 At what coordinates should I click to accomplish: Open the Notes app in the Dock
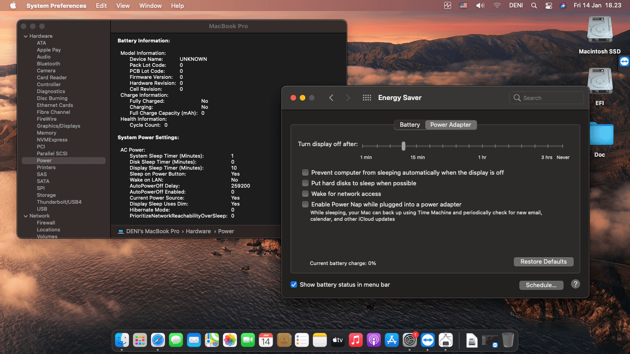click(x=320, y=340)
